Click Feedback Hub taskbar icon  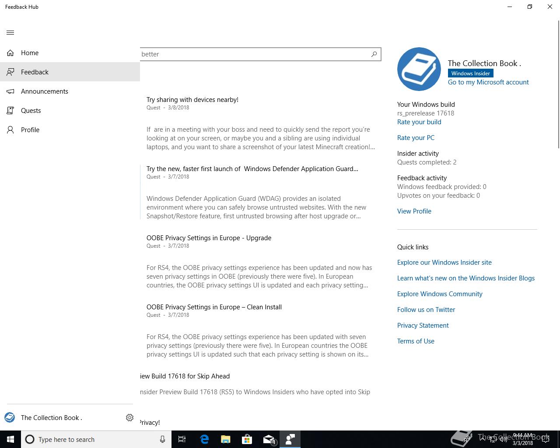coord(290,439)
